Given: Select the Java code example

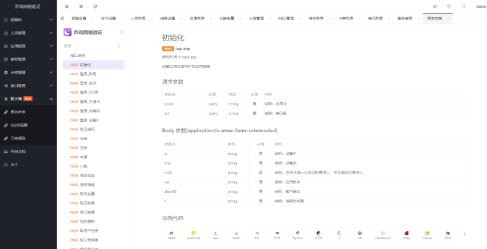Looking at the screenshot, I should click(215, 235).
